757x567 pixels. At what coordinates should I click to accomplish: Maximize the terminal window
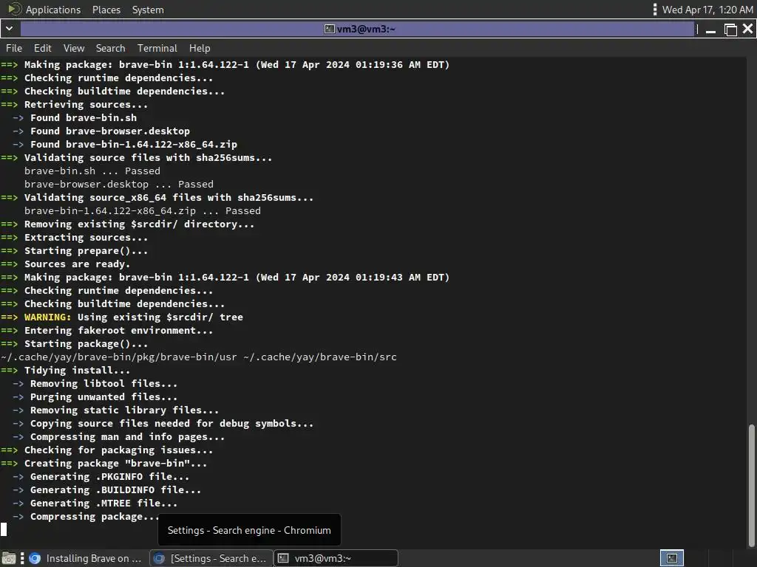(730, 30)
